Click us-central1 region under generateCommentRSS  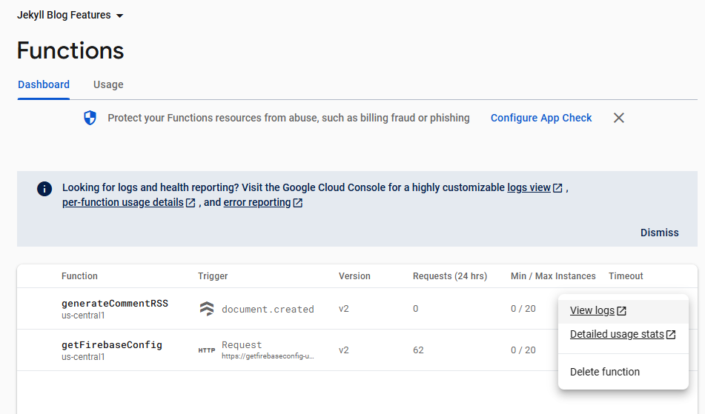[83, 315]
